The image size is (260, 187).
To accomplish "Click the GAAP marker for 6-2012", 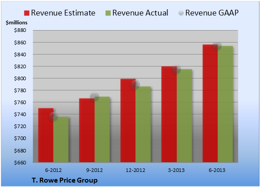I will (54, 117).
